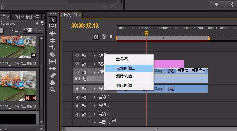Expand the Audio 3 track
The image size is (237, 131).
95,106
